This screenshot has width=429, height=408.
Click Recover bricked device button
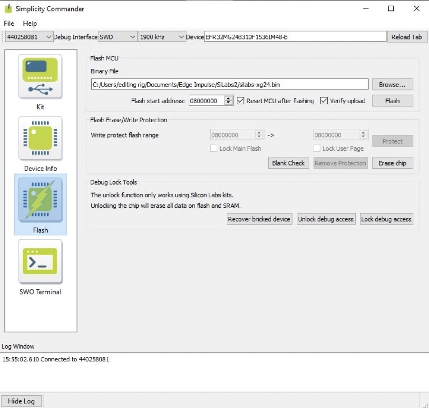click(x=259, y=219)
